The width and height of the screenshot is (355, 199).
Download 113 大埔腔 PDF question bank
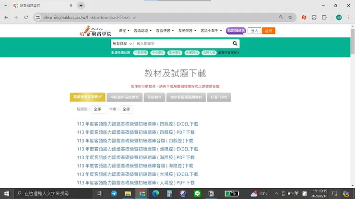click(136, 183)
